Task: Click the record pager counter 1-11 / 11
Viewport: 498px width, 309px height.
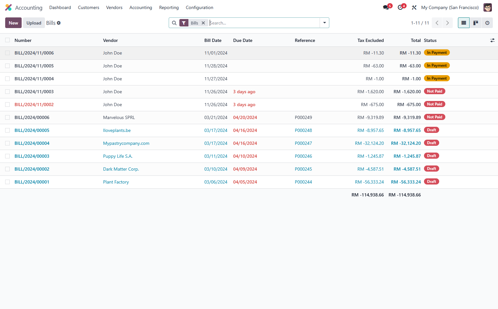Action: coord(420,23)
